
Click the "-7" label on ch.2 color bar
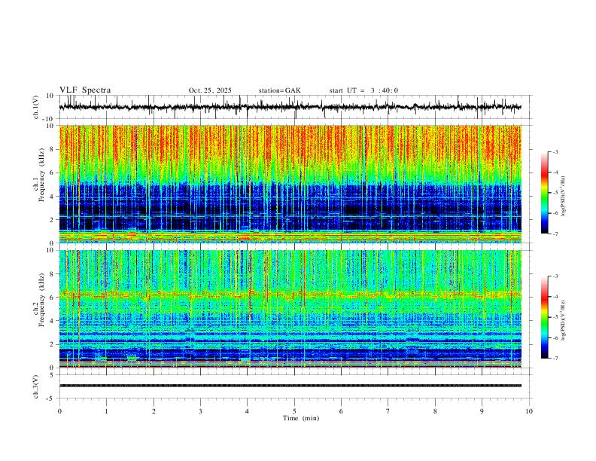pos(555,358)
